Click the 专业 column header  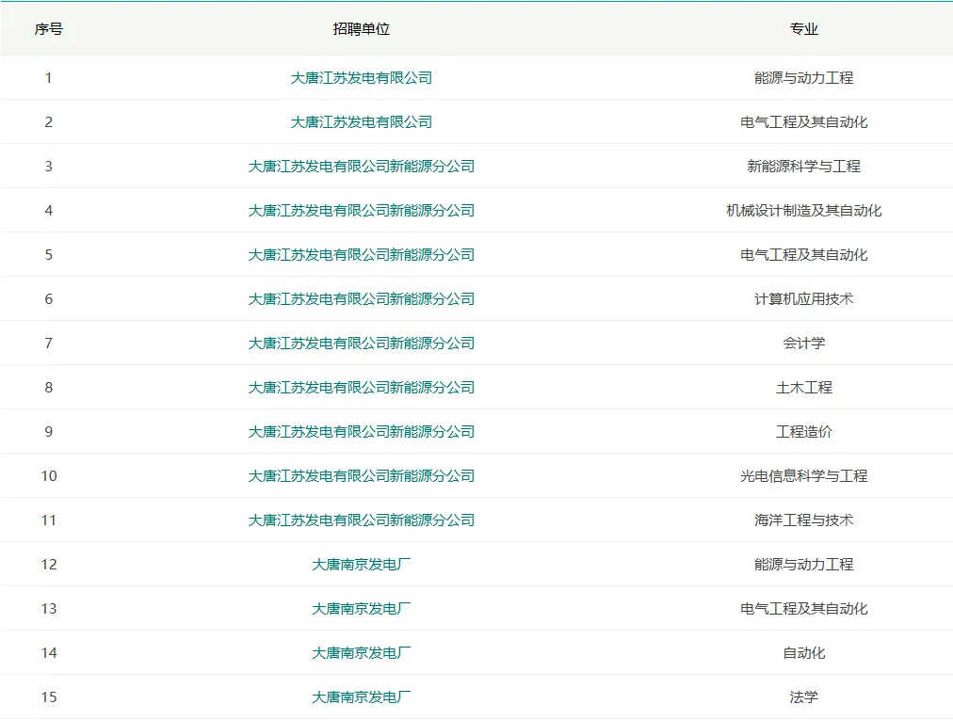[x=803, y=29]
